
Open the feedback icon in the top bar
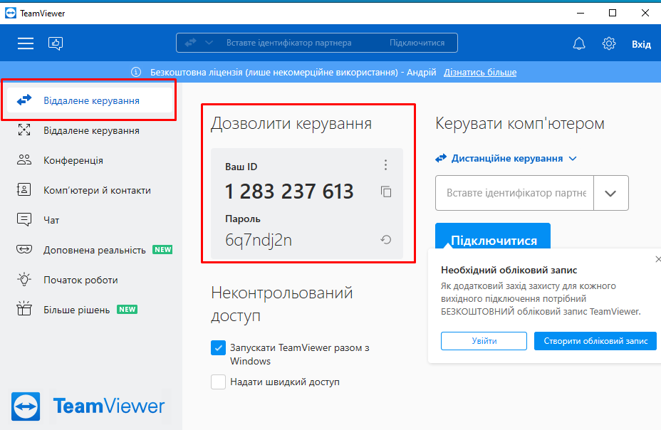click(x=56, y=43)
